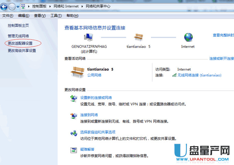Open 设置新的连接或网络 link
The width and height of the screenshot is (234, 165).
point(96,98)
